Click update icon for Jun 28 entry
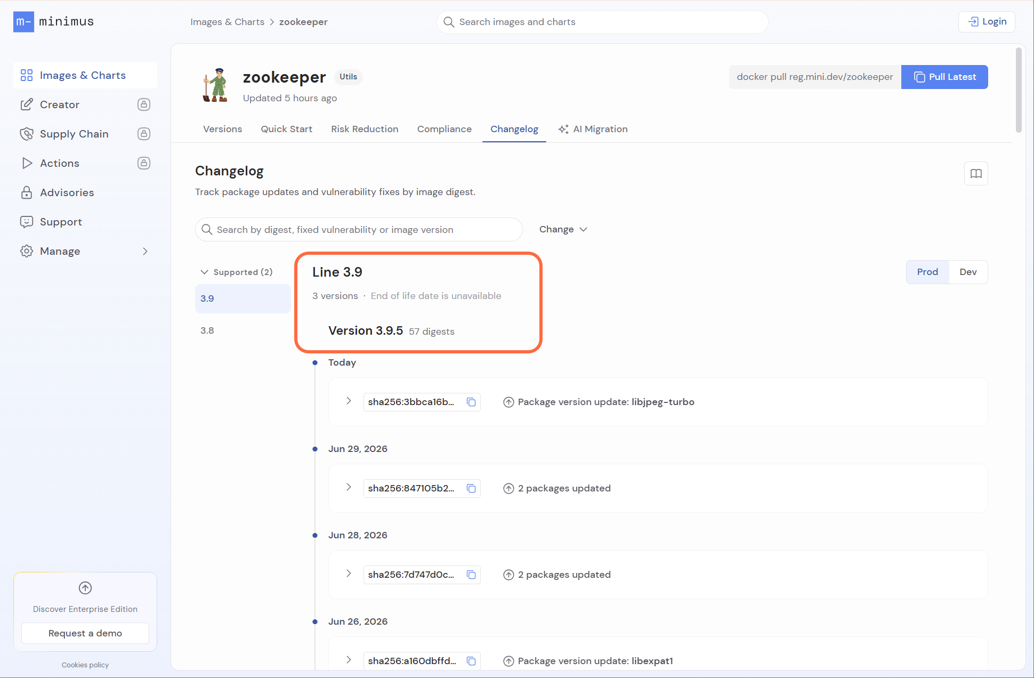1034x678 pixels. click(x=508, y=575)
